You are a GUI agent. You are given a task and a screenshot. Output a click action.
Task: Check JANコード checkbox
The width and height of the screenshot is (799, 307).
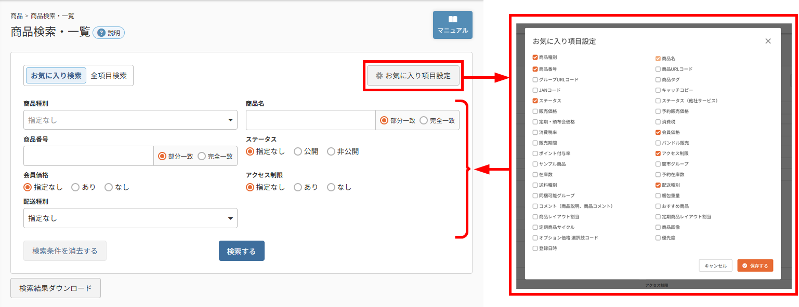(535, 90)
